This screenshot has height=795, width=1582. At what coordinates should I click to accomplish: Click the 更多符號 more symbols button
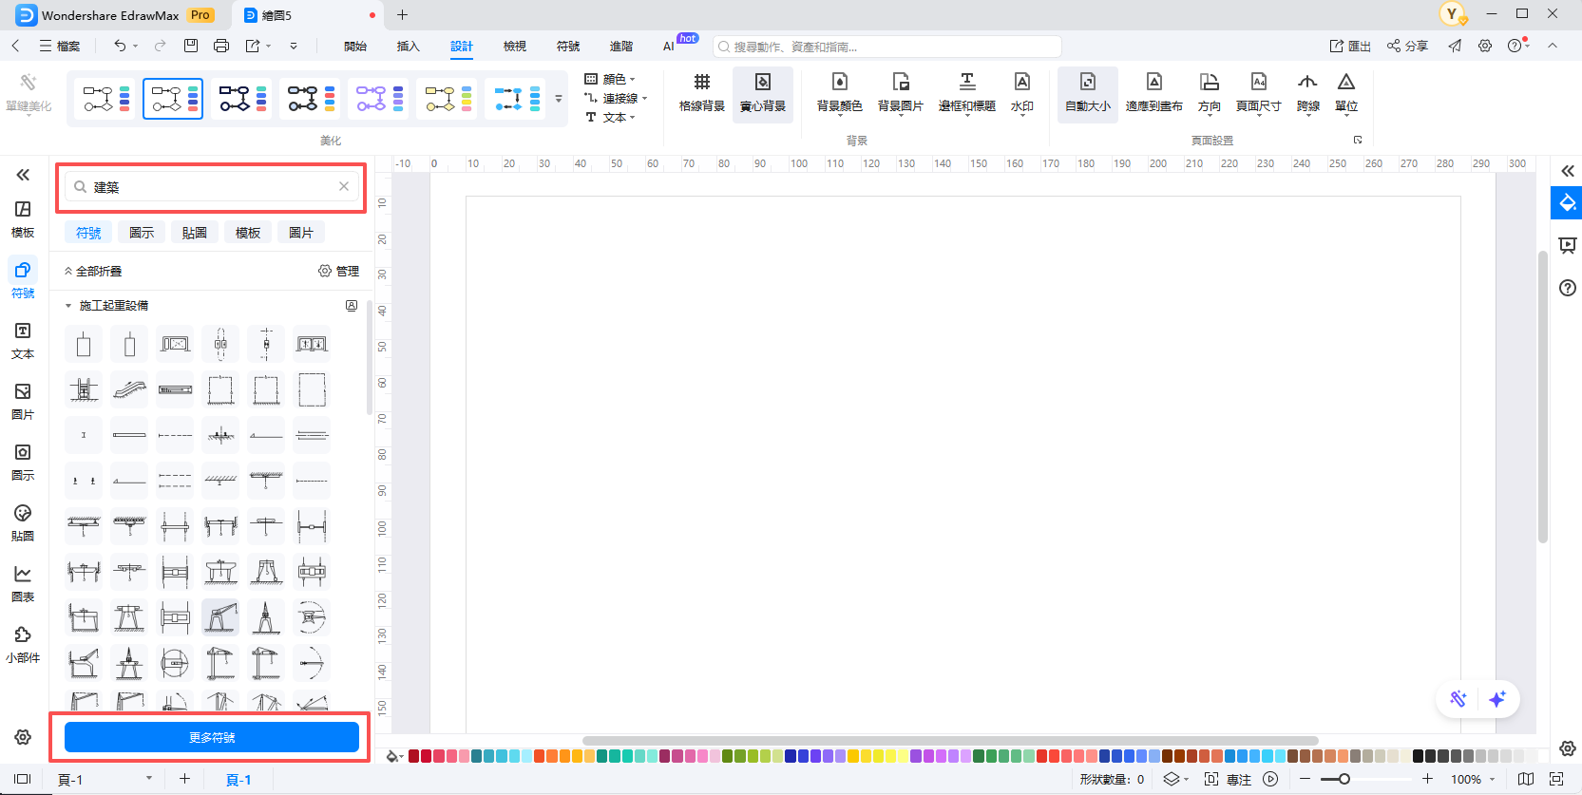pos(211,737)
